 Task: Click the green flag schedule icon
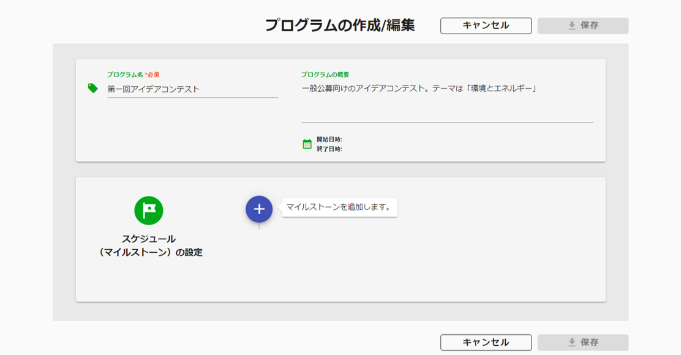149,211
